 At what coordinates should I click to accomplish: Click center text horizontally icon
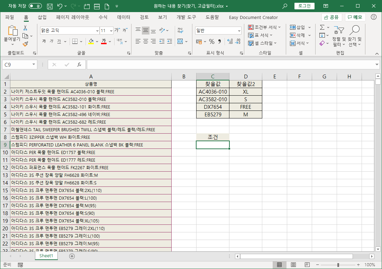[x=145, y=41]
